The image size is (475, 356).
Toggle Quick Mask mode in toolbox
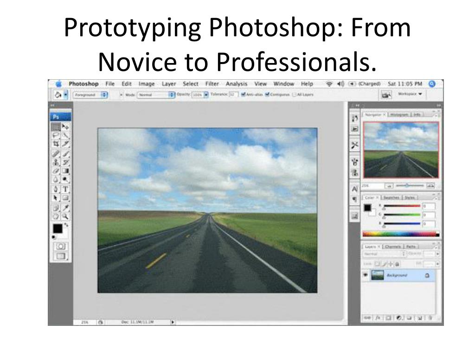point(61,246)
